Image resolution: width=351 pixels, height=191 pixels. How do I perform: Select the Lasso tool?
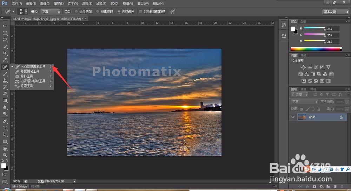(5, 40)
